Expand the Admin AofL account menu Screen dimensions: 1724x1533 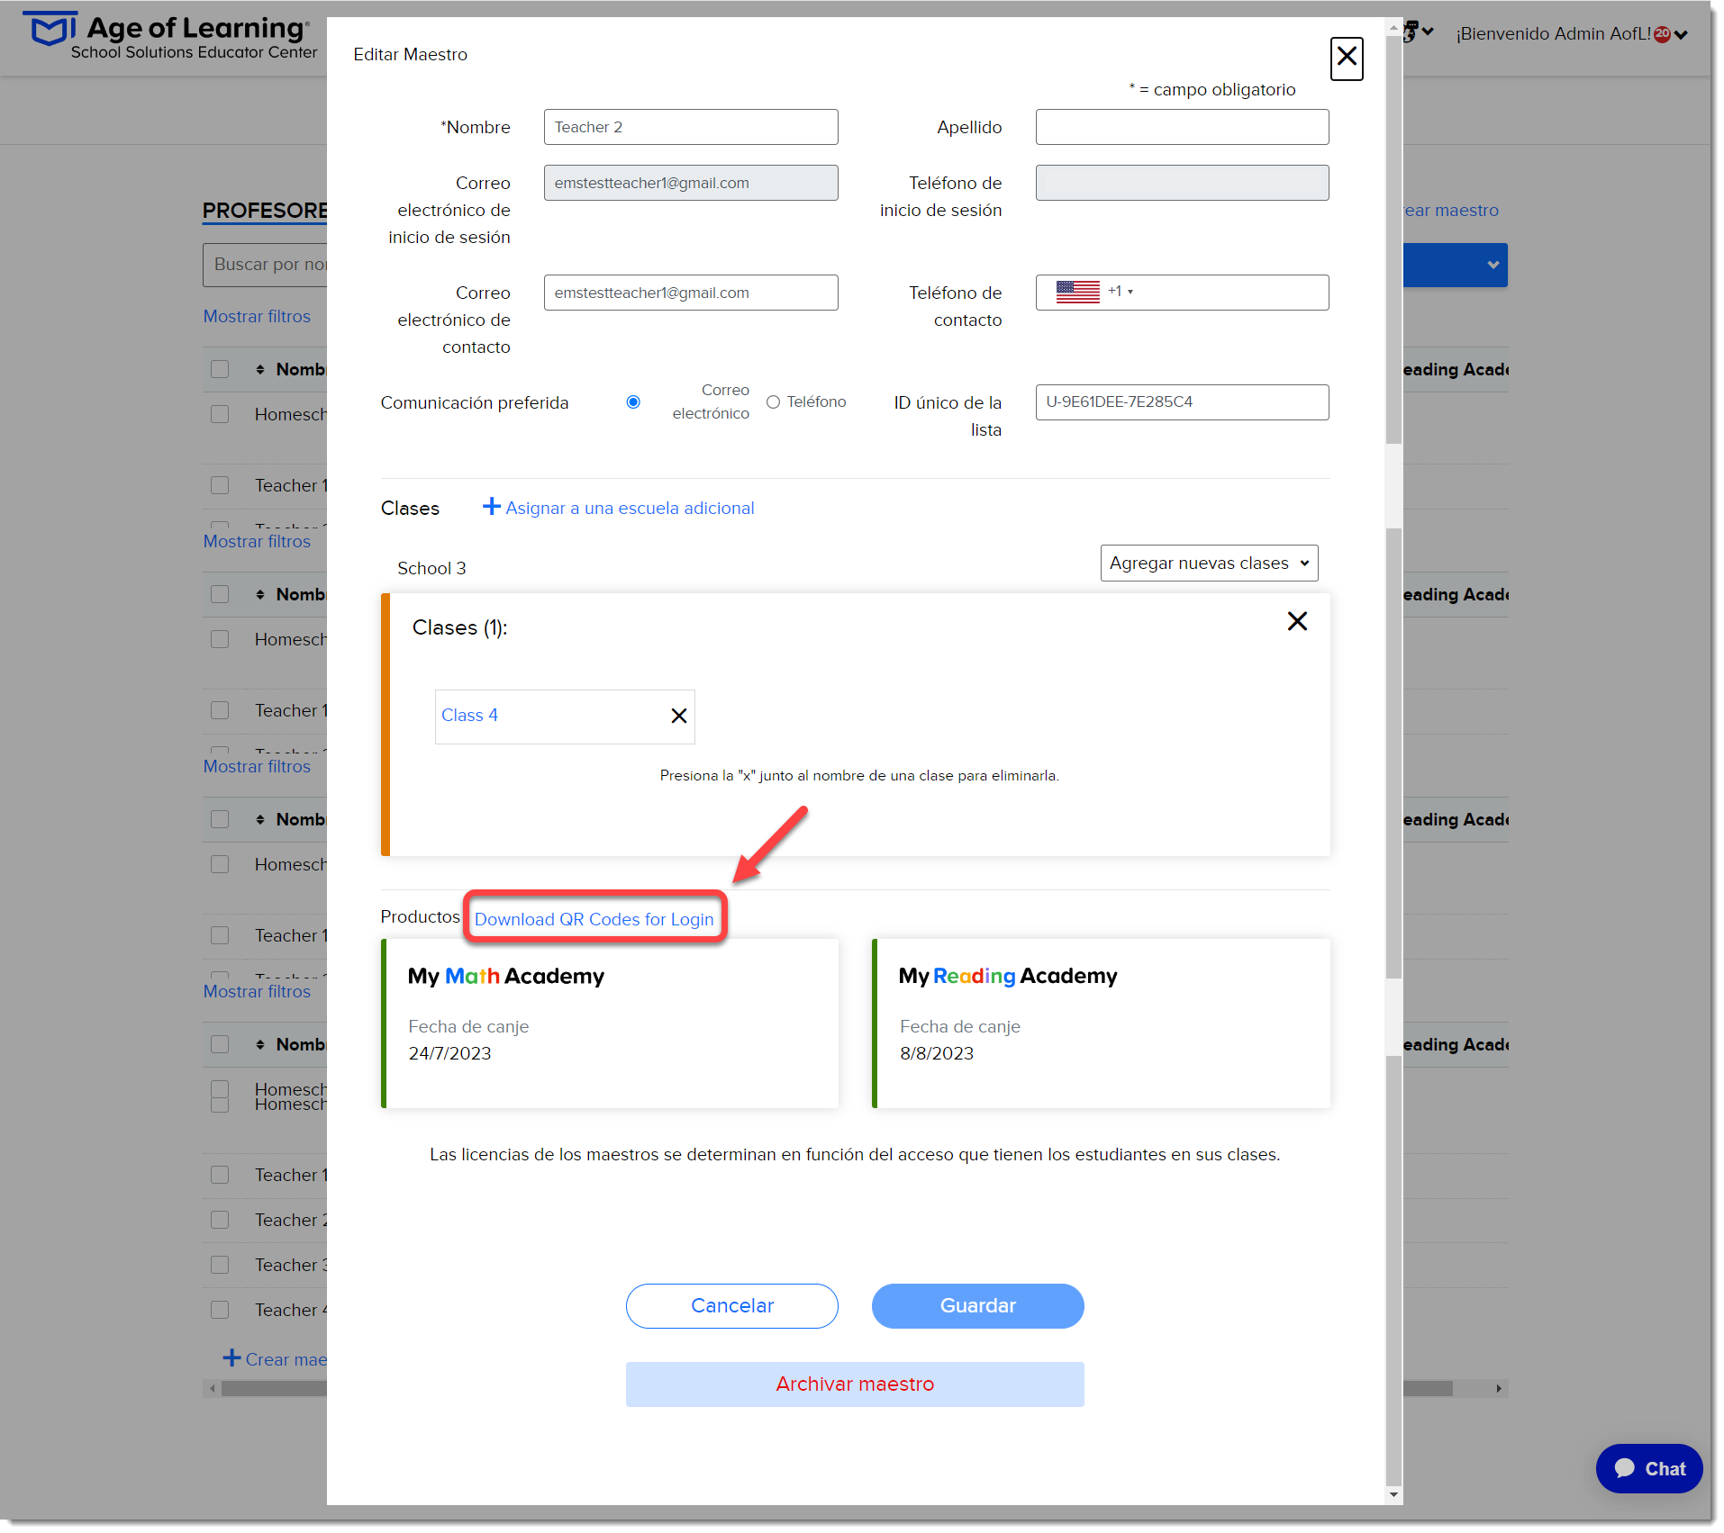tap(1680, 34)
